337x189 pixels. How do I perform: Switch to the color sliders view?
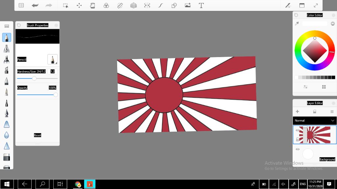click(306, 87)
